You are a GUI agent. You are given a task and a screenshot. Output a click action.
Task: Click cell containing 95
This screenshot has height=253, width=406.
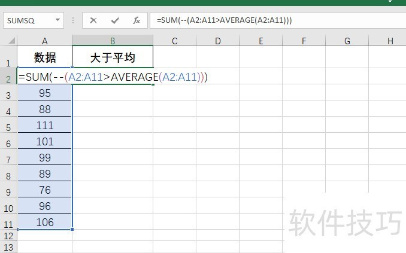44,93
